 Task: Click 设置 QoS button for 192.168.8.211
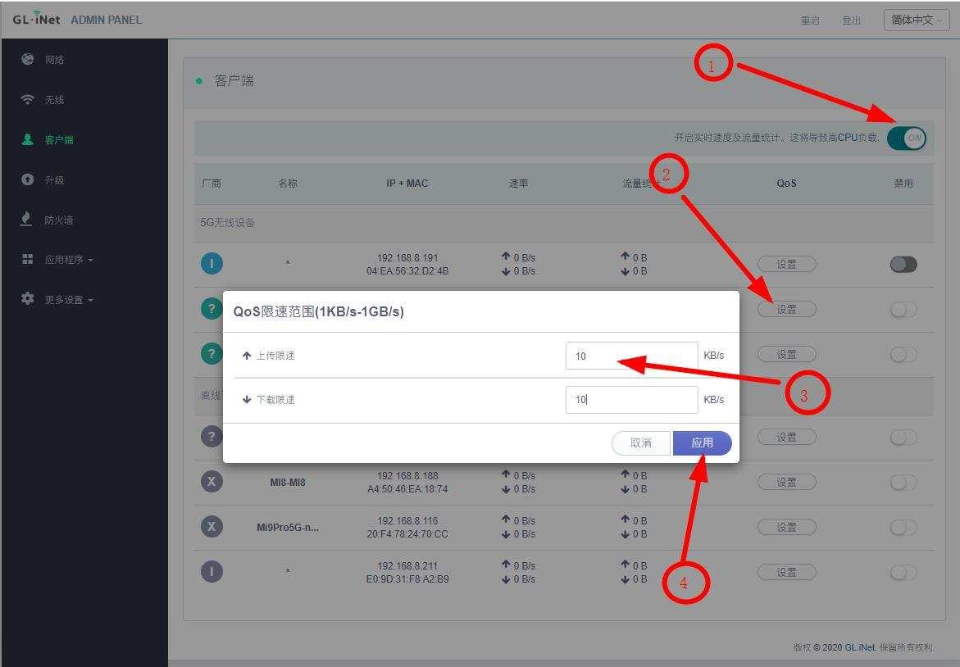pyautogui.click(x=787, y=572)
